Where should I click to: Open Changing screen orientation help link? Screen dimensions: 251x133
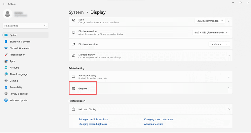click(x=158, y=119)
